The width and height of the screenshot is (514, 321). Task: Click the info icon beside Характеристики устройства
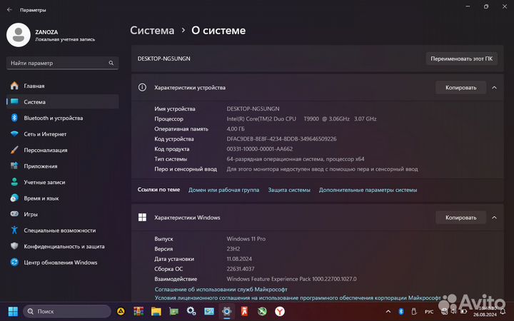coord(142,88)
